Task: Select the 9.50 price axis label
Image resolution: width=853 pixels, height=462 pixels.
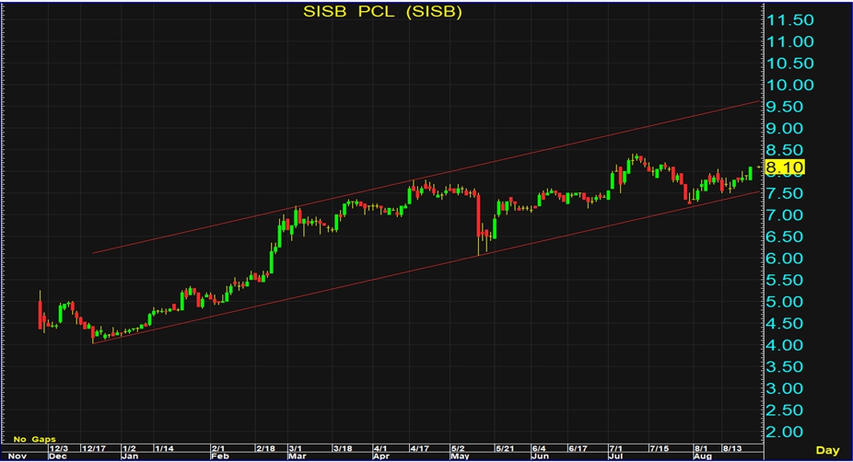Action: 785,107
